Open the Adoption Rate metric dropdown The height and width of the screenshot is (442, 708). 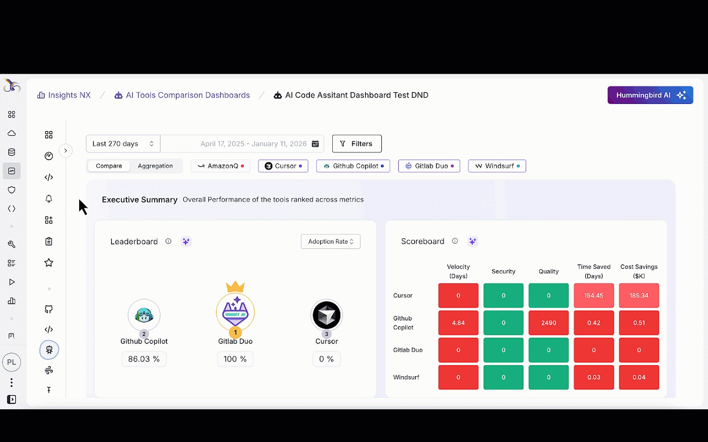(331, 242)
